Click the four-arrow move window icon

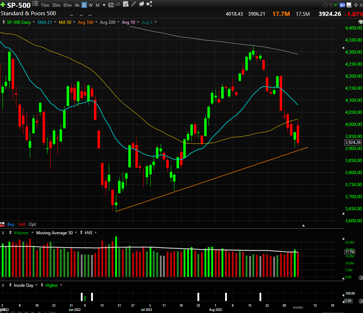click(356, 5)
